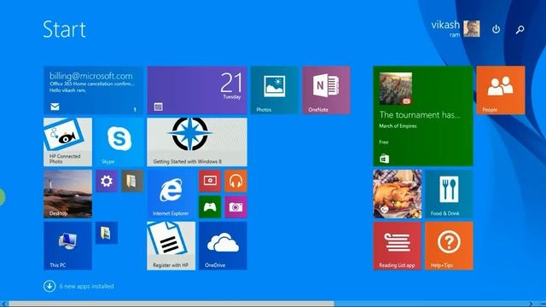The height and width of the screenshot is (307, 546).
Task: Open the Food & Drink tile
Action: point(450,194)
